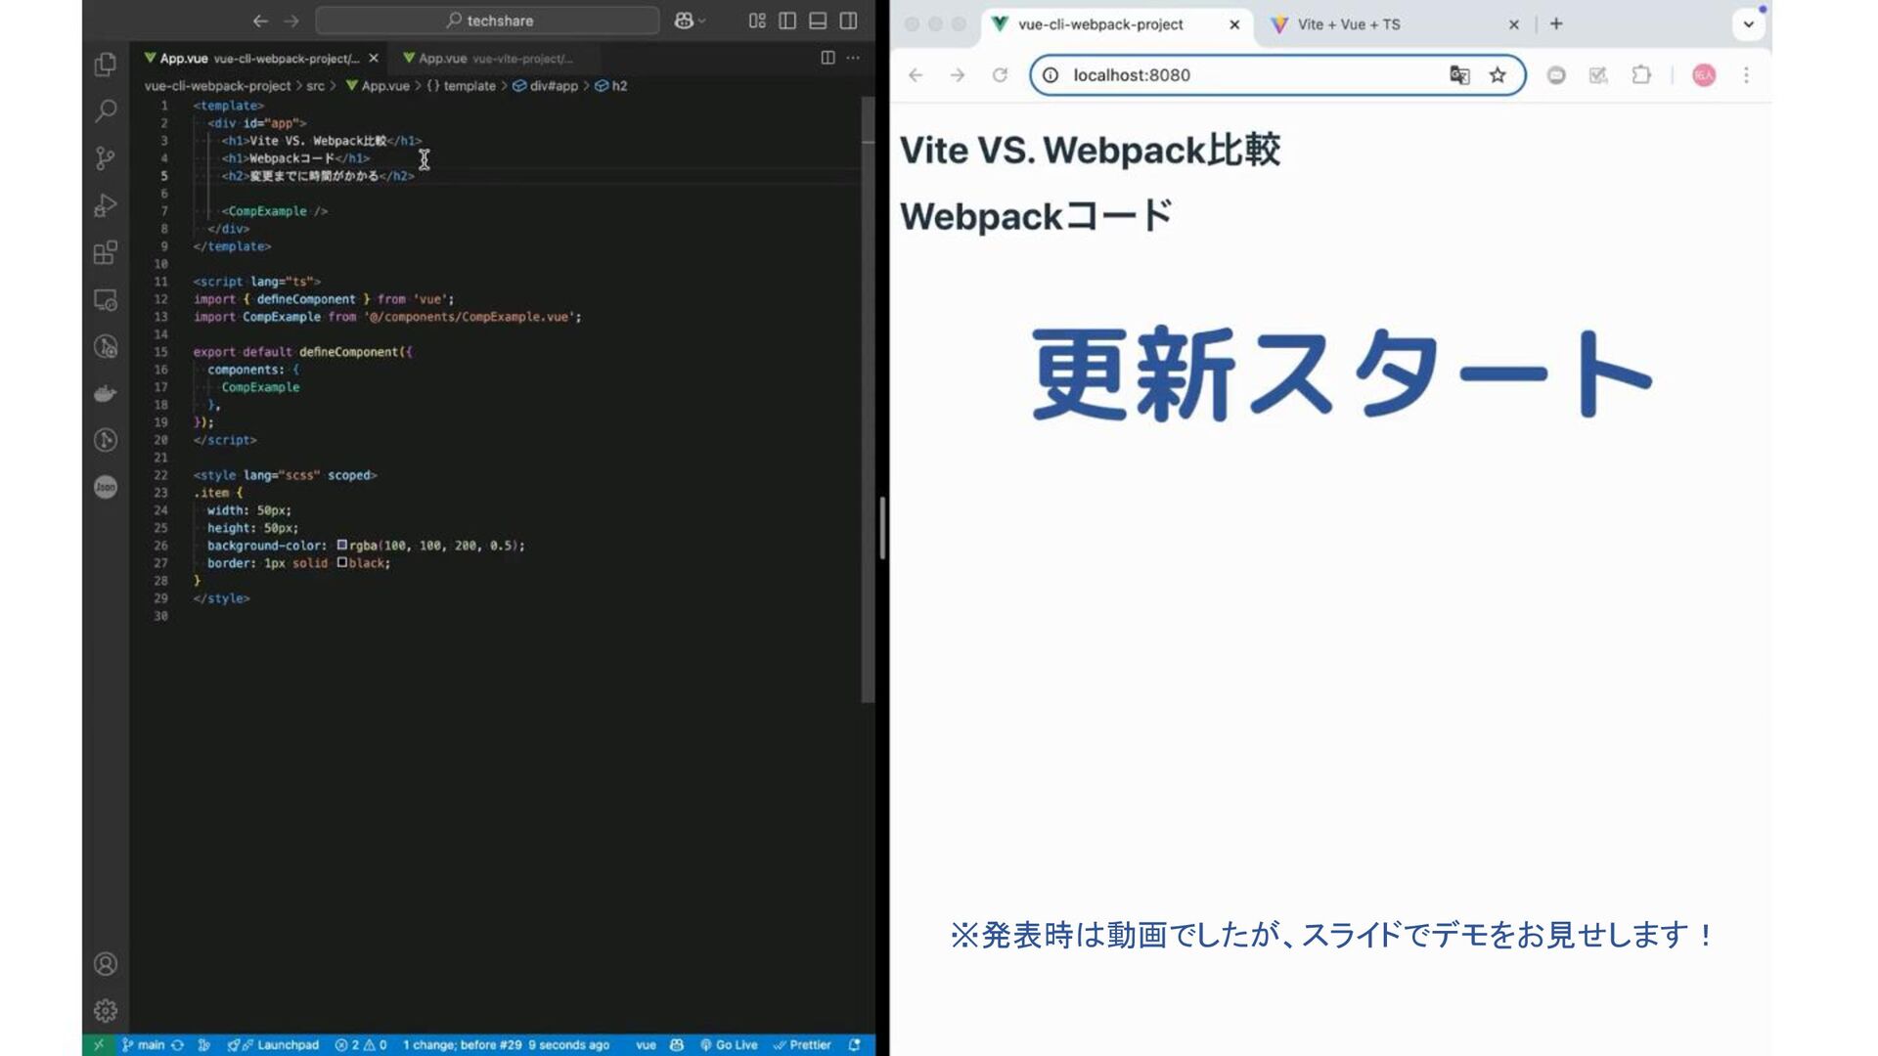The height and width of the screenshot is (1056, 1878).
Task: Open the remote window indicator in status bar
Action: point(99,1045)
